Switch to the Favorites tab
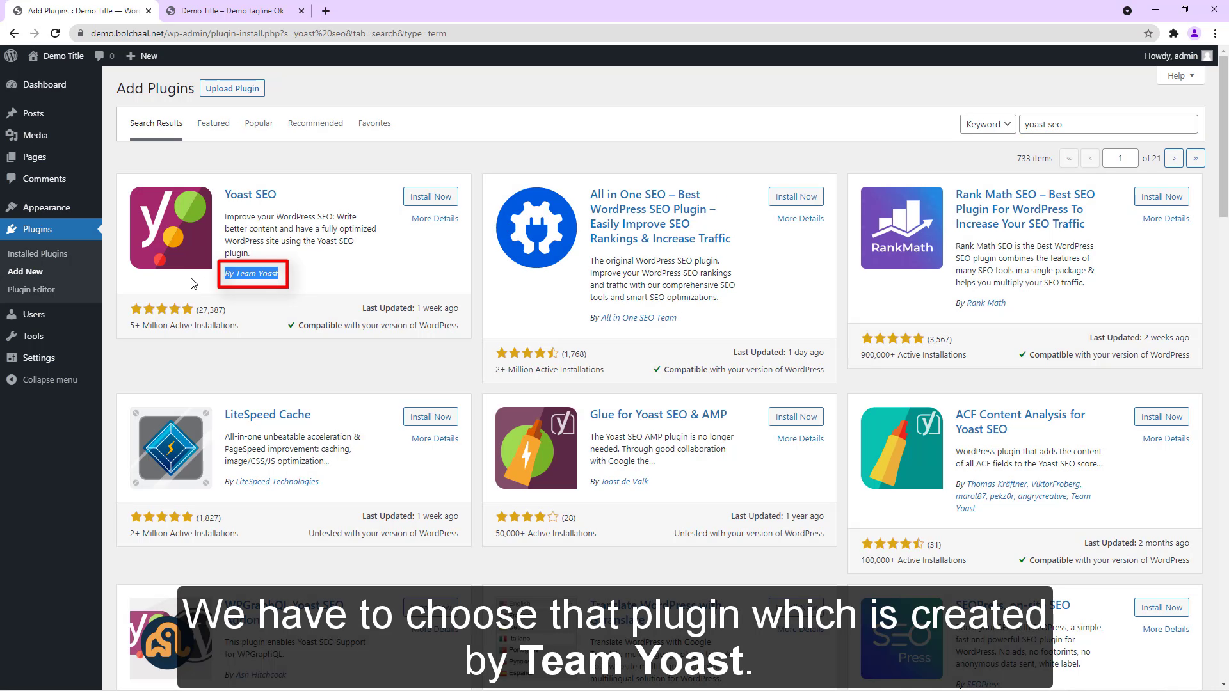The height and width of the screenshot is (691, 1229). point(374,123)
